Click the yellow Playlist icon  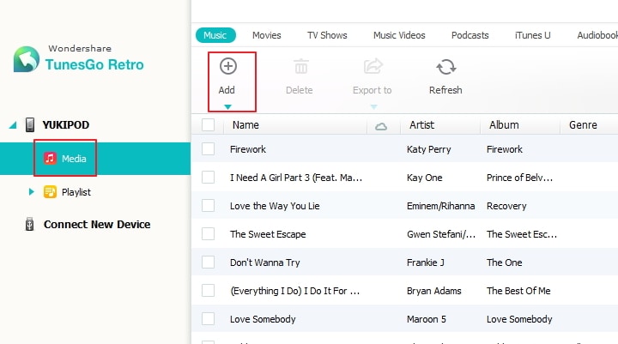click(x=50, y=192)
